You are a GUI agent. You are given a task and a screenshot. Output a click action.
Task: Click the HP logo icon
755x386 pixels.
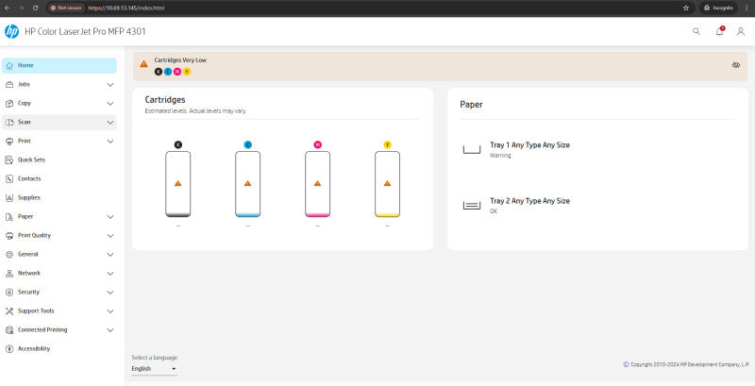tap(11, 32)
